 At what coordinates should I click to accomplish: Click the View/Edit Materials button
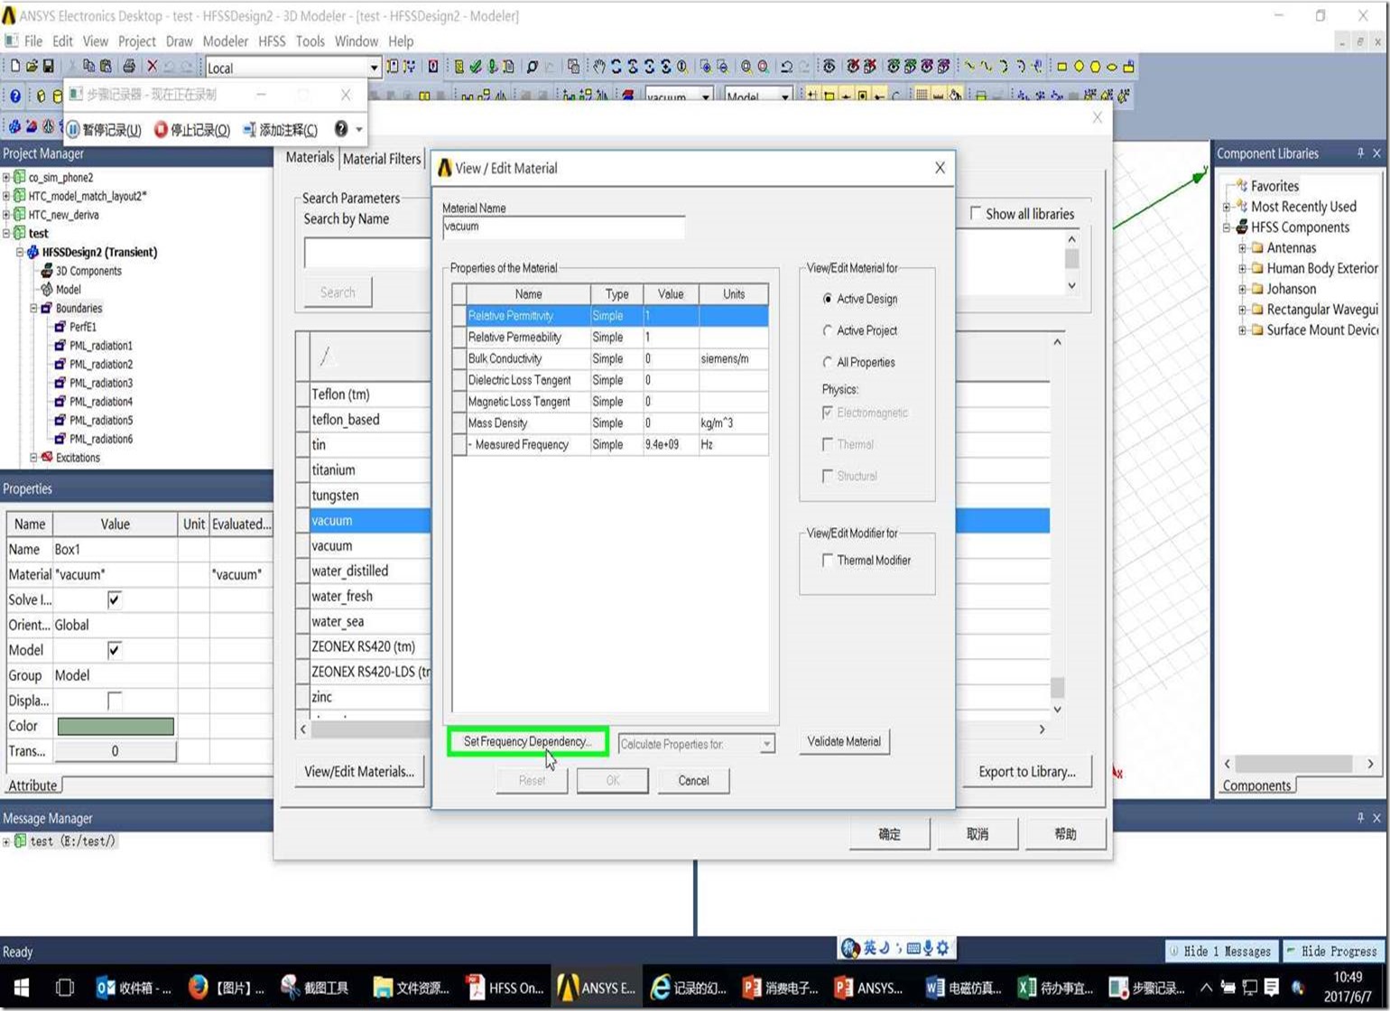click(x=359, y=771)
